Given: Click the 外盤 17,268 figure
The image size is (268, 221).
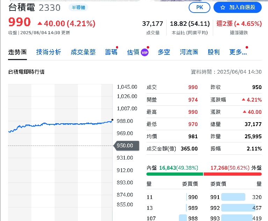Looking at the screenshot, I should pos(219,168).
